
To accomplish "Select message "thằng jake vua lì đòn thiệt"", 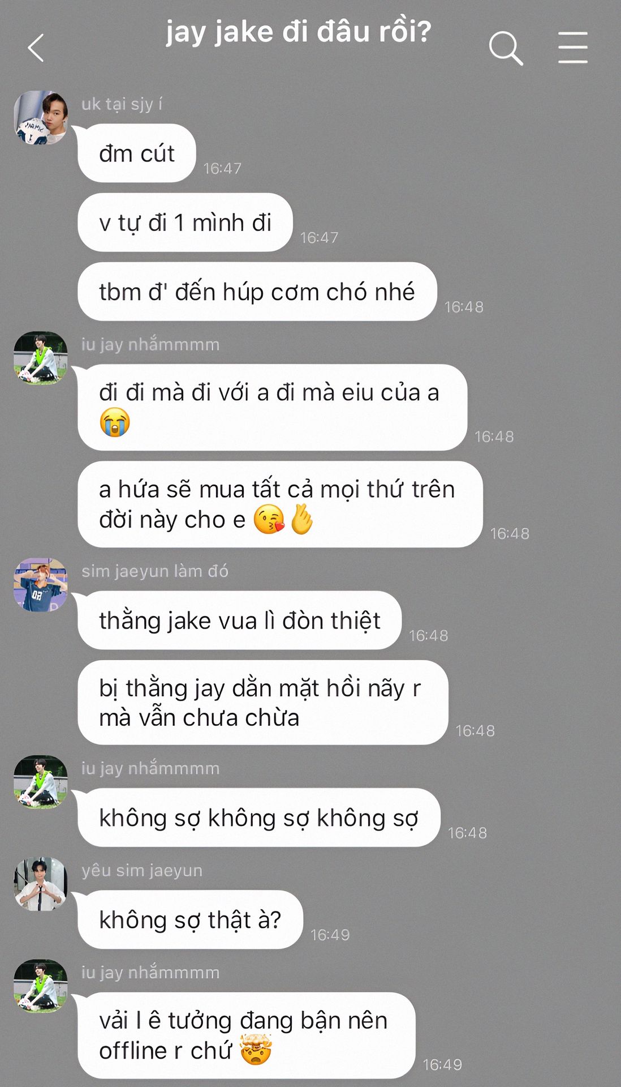I will click(x=240, y=620).
